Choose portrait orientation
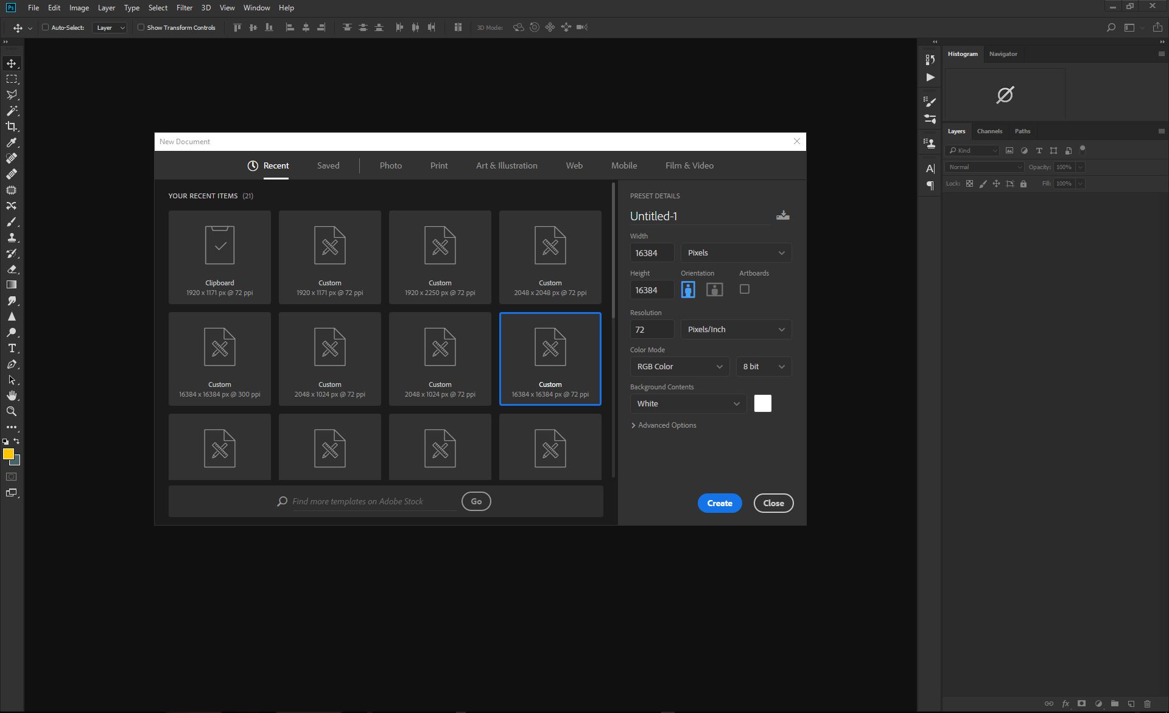This screenshot has width=1169, height=713. (688, 290)
